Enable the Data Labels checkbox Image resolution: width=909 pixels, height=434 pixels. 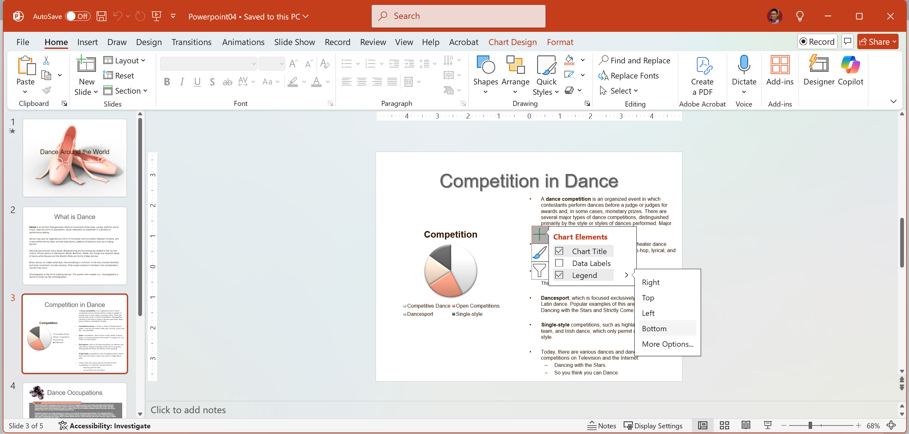[559, 263]
